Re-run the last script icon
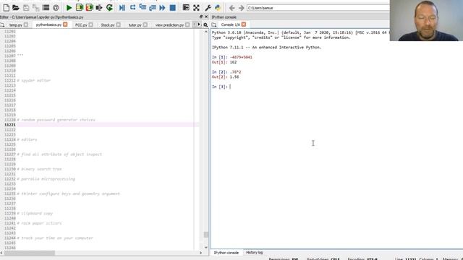The width and height of the screenshot is (463, 260). (109, 8)
